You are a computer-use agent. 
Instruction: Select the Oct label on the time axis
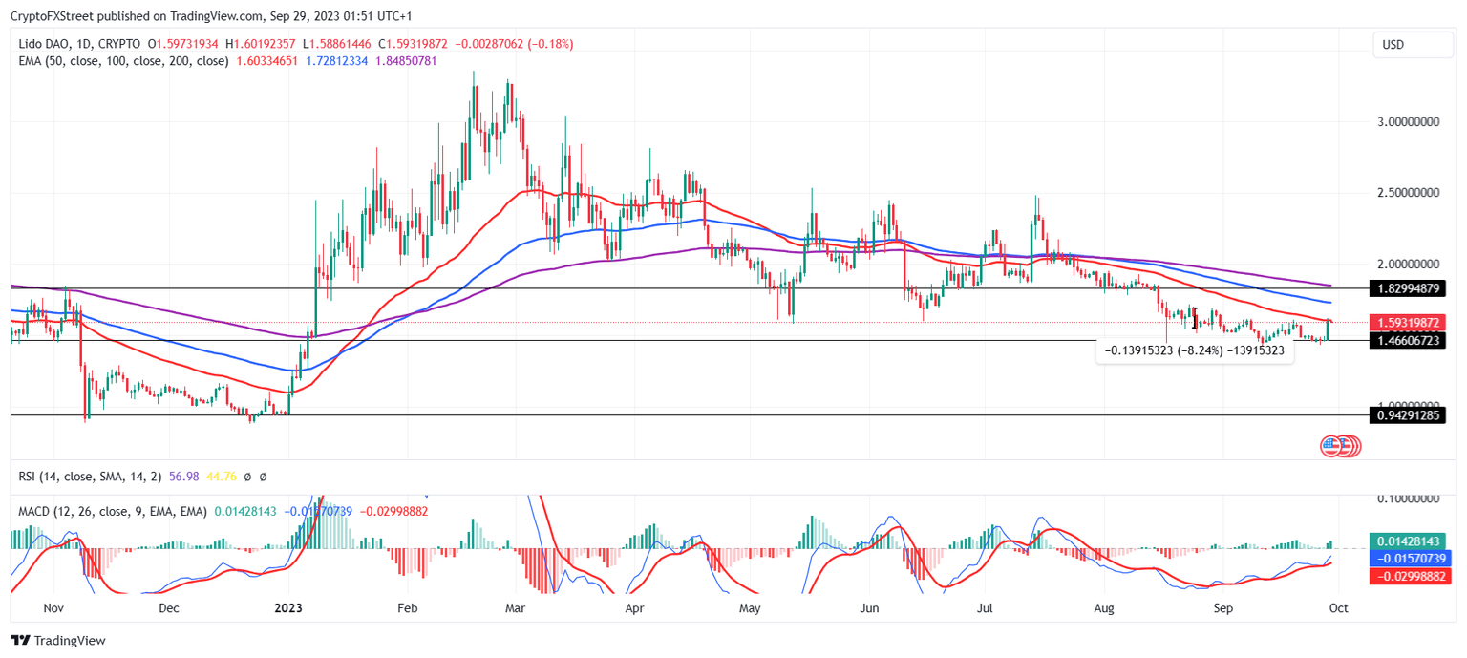tap(1339, 607)
